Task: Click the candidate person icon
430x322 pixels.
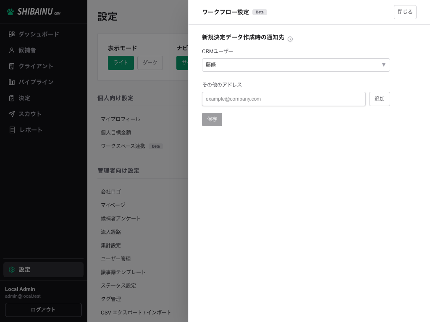Action: [11, 50]
